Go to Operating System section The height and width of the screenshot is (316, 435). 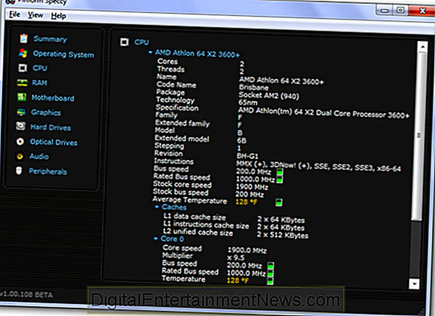64,54
